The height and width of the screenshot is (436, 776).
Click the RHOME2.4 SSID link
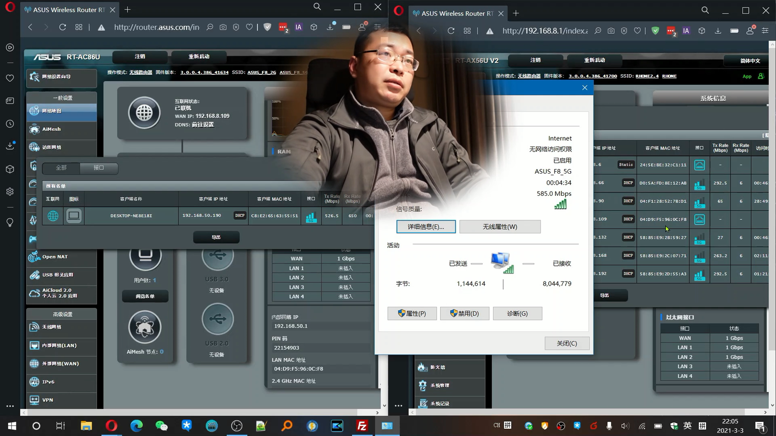647,76
